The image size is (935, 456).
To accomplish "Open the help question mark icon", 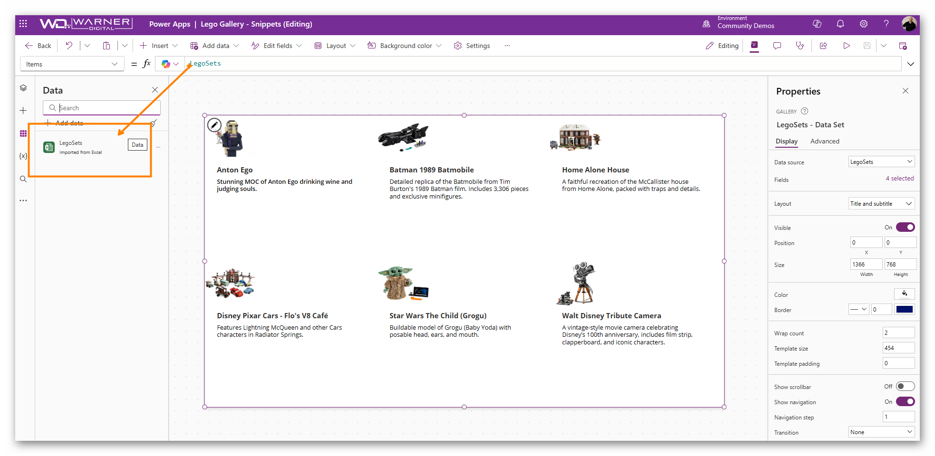I will click(x=887, y=24).
